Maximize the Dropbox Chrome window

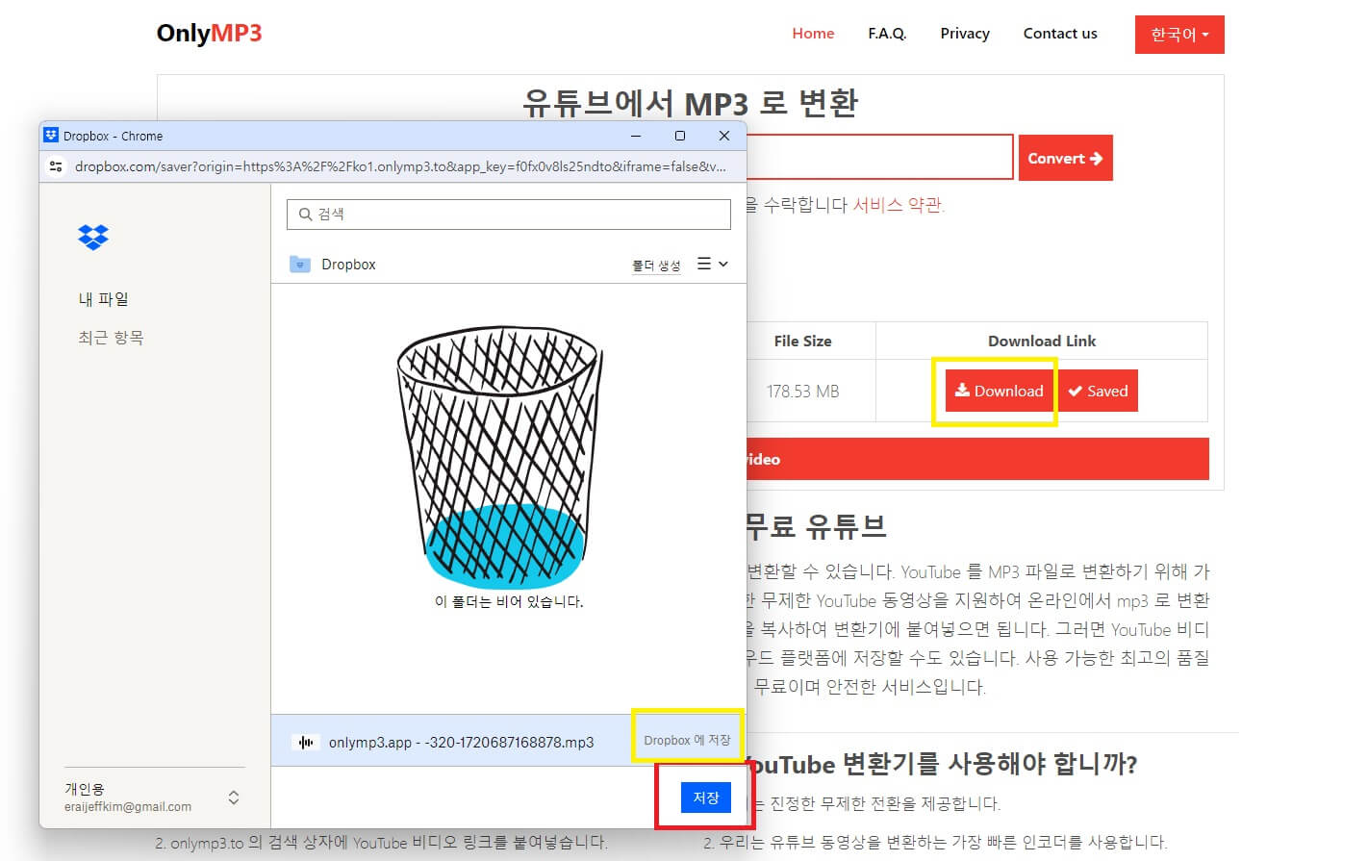680,136
